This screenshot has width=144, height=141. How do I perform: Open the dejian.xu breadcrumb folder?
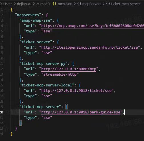(x=24, y=4)
